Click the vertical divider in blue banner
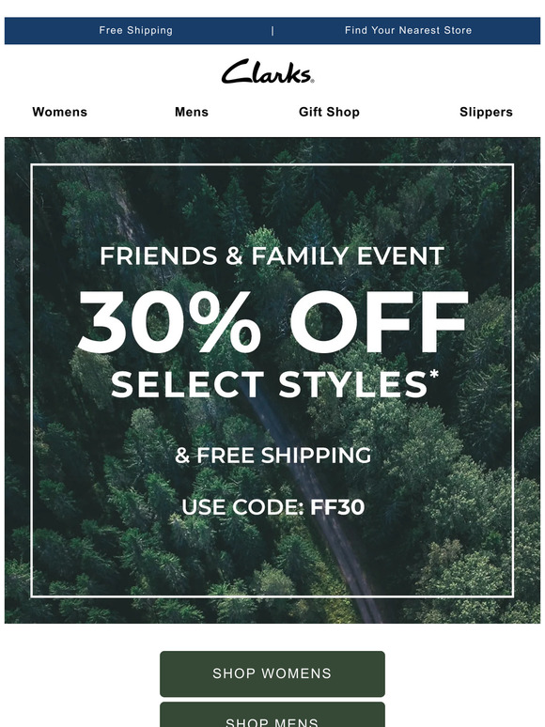 pos(272,31)
